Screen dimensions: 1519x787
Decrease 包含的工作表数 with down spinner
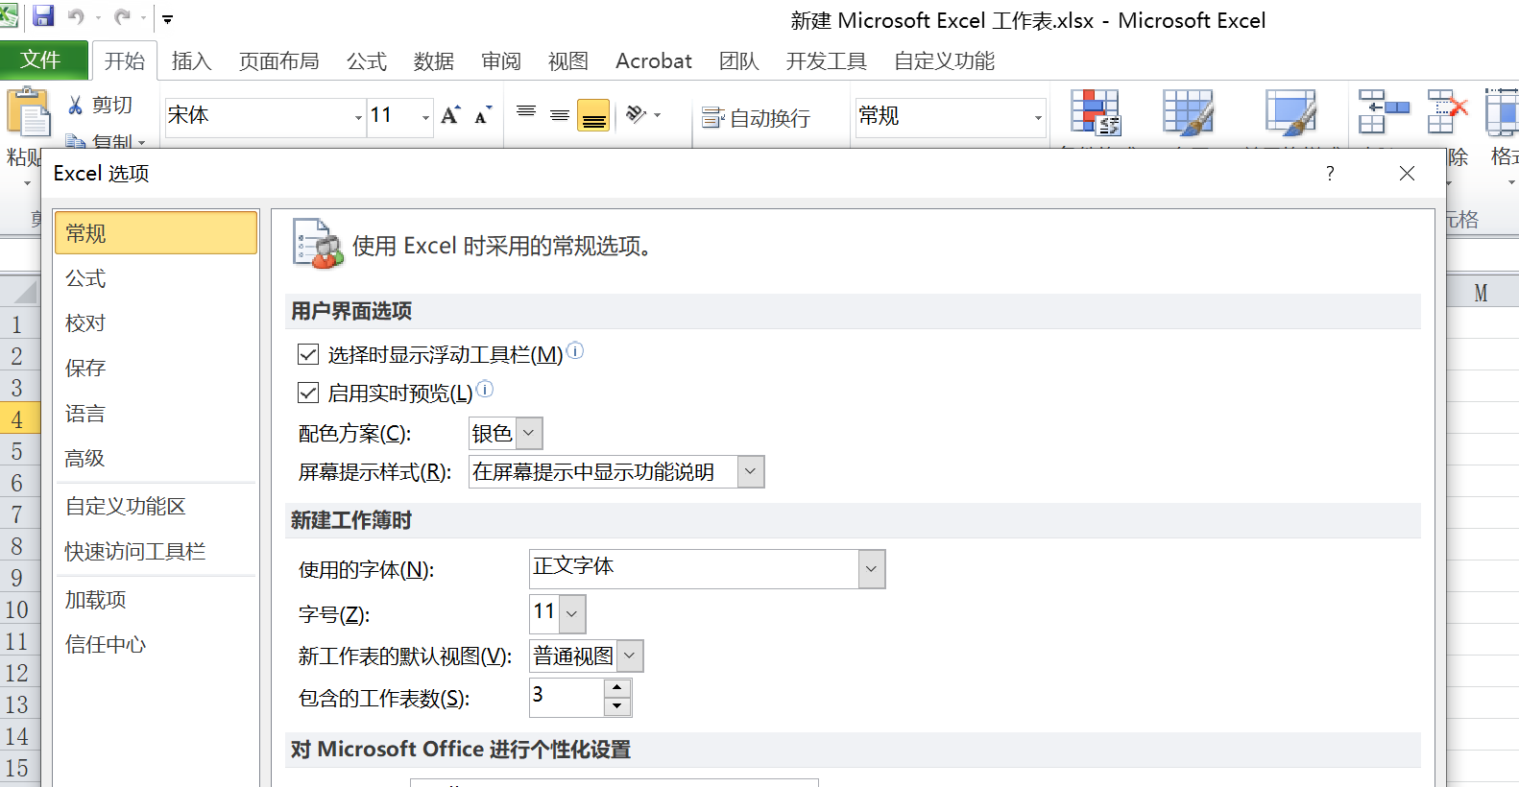pyautogui.click(x=617, y=707)
